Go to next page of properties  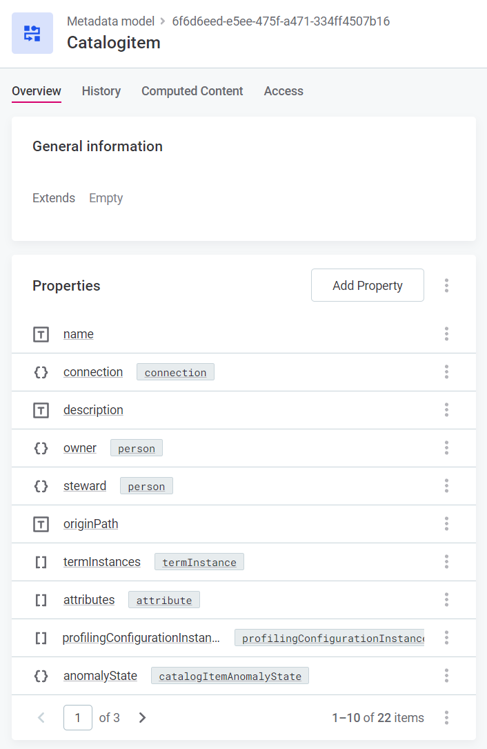click(x=142, y=717)
